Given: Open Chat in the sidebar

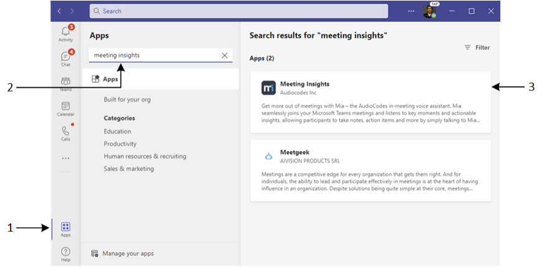Looking at the screenshot, I should [x=65, y=57].
